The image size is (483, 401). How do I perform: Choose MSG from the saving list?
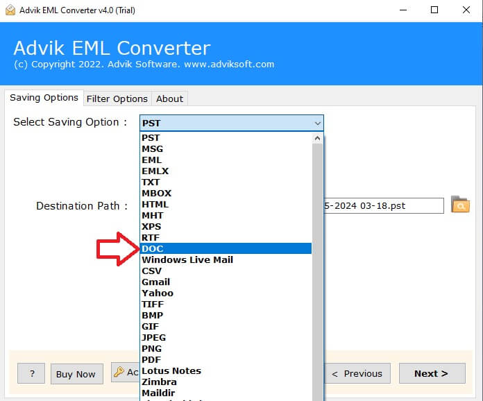click(226, 148)
